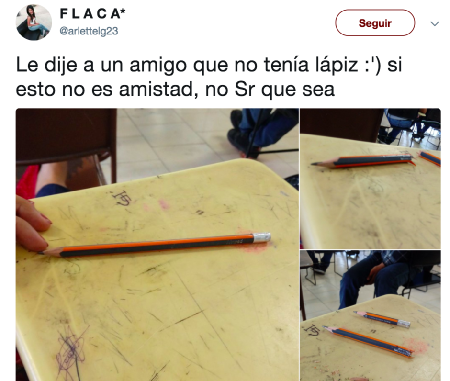This screenshot has height=381, width=450.
Task: Click the pencil's metal eraser end in large photo
Action: click(262, 237)
